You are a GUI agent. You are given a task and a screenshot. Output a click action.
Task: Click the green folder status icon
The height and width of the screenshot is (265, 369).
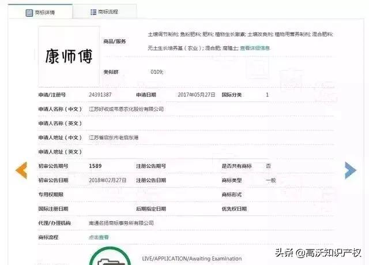110,256
